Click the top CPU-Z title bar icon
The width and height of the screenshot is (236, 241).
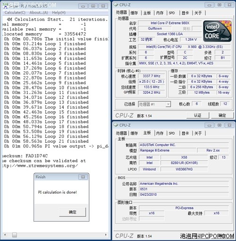pos(116,5)
